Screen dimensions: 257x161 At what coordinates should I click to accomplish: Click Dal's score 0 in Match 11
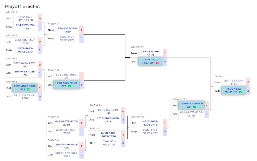click(x=165, y=62)
